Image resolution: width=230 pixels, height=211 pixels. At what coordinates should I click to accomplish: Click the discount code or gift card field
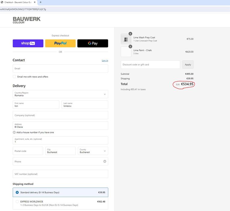tap(150, 65)
